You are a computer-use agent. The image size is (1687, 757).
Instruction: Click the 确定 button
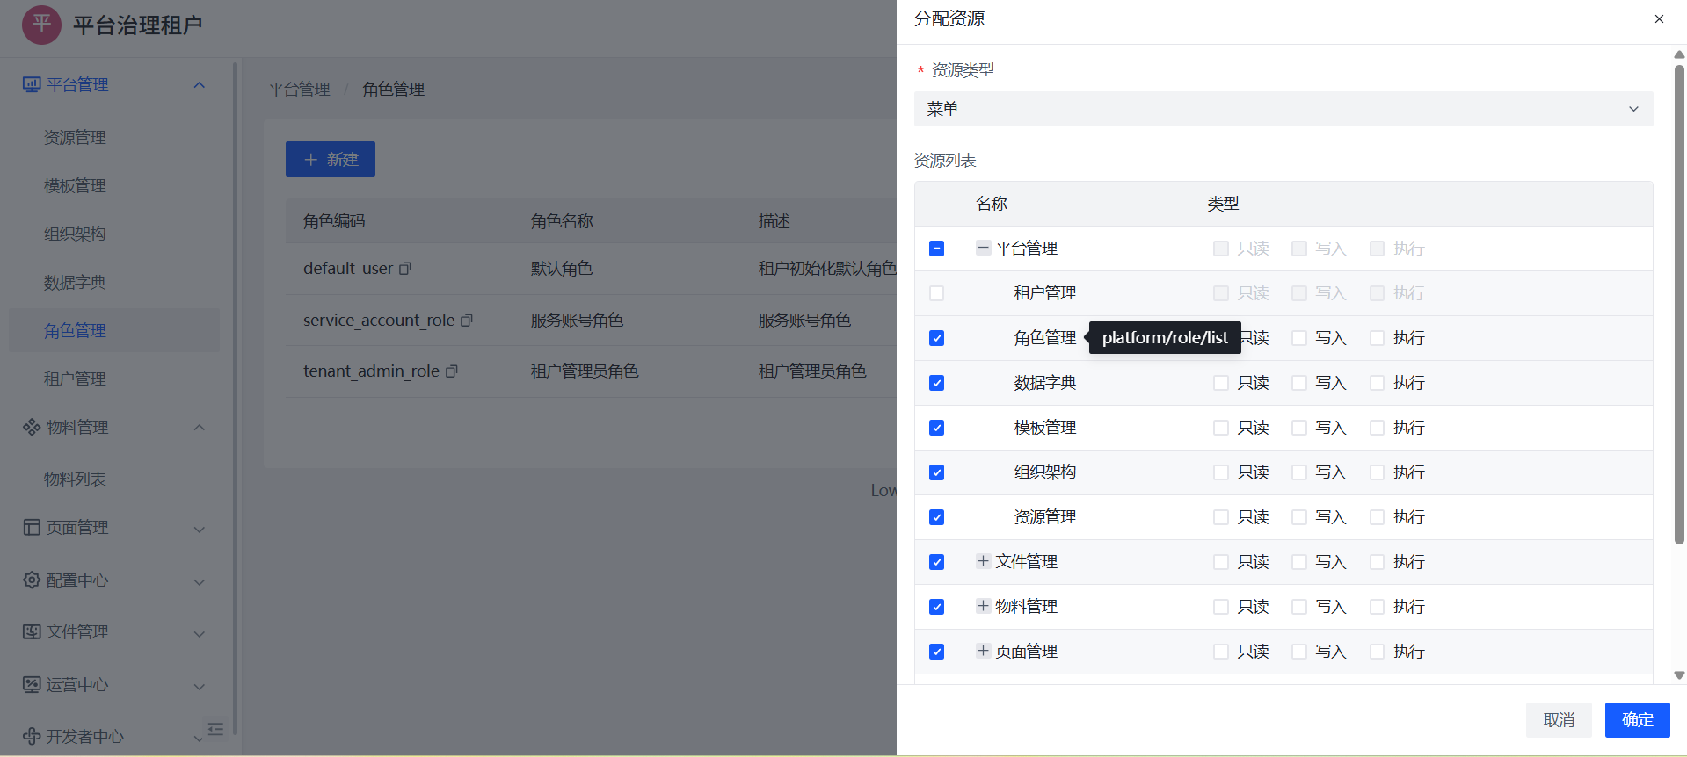point(1637,720)
